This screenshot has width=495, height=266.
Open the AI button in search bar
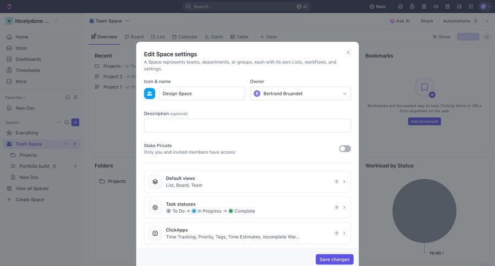pos(302,6)
